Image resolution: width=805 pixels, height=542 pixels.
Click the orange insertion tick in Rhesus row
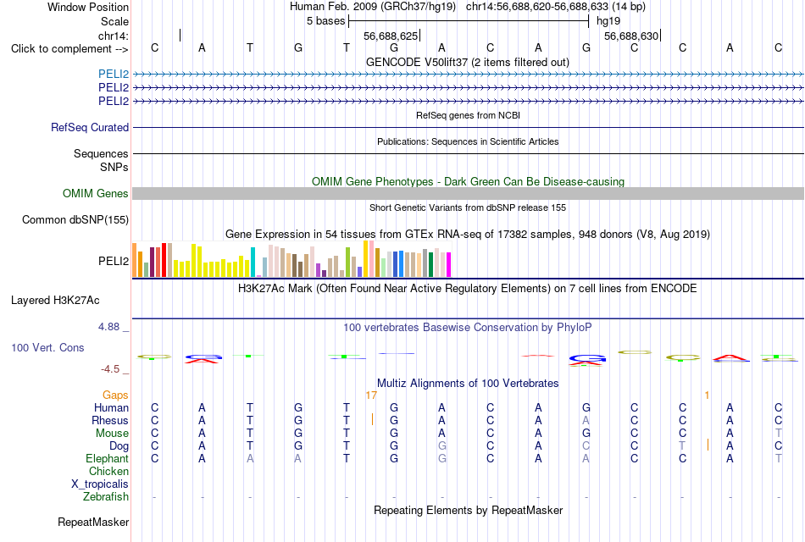pos(372,420)
